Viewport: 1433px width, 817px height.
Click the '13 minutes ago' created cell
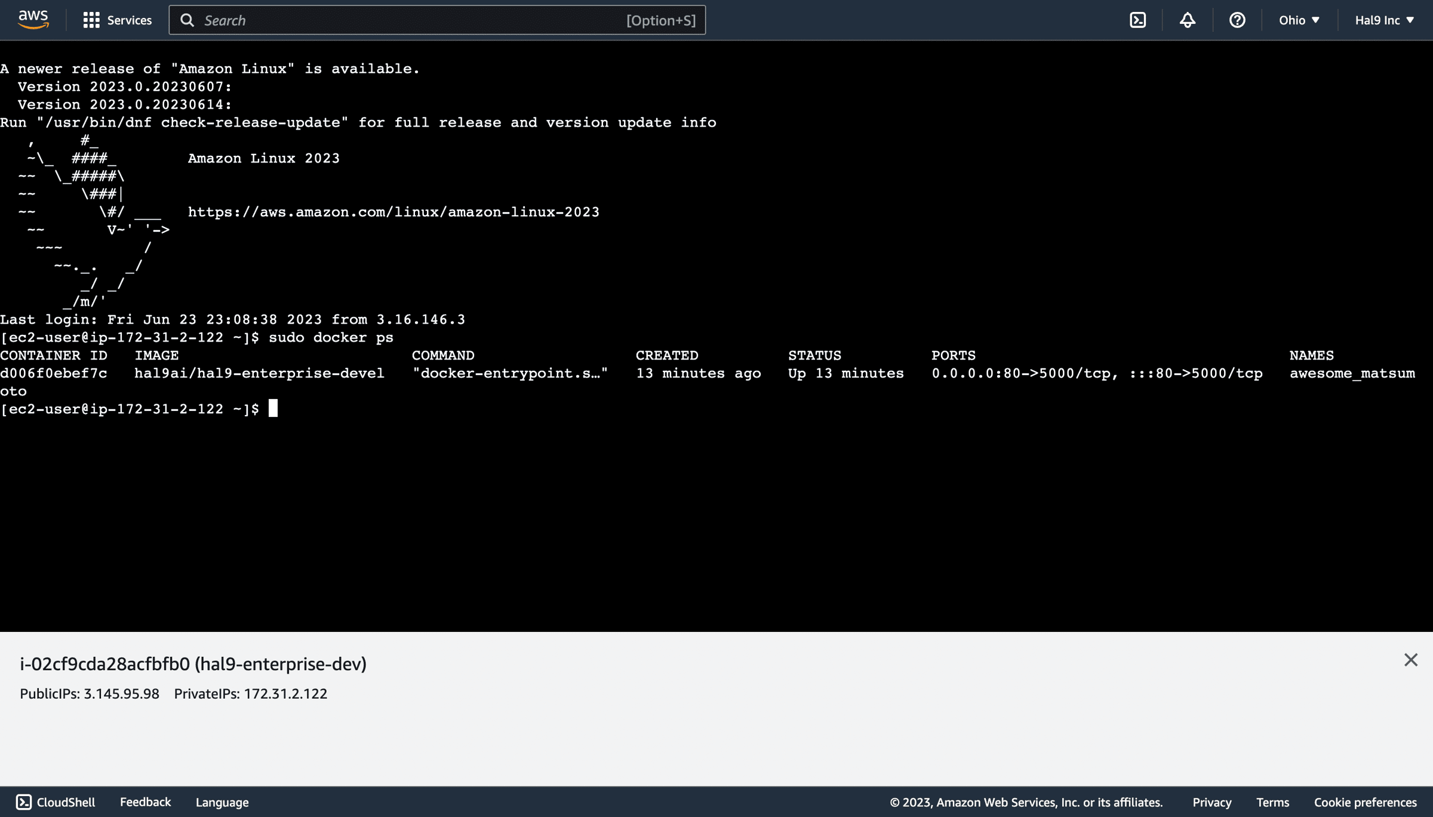pyautogui.click(x=699, y=373)
